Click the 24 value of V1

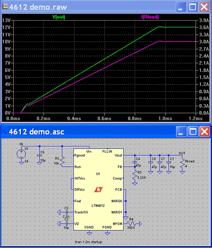[x=26, y=161]
